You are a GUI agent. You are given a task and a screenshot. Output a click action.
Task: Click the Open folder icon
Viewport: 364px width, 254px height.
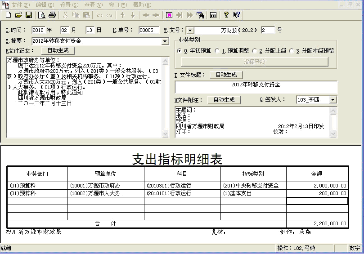(x=18, y=15)
